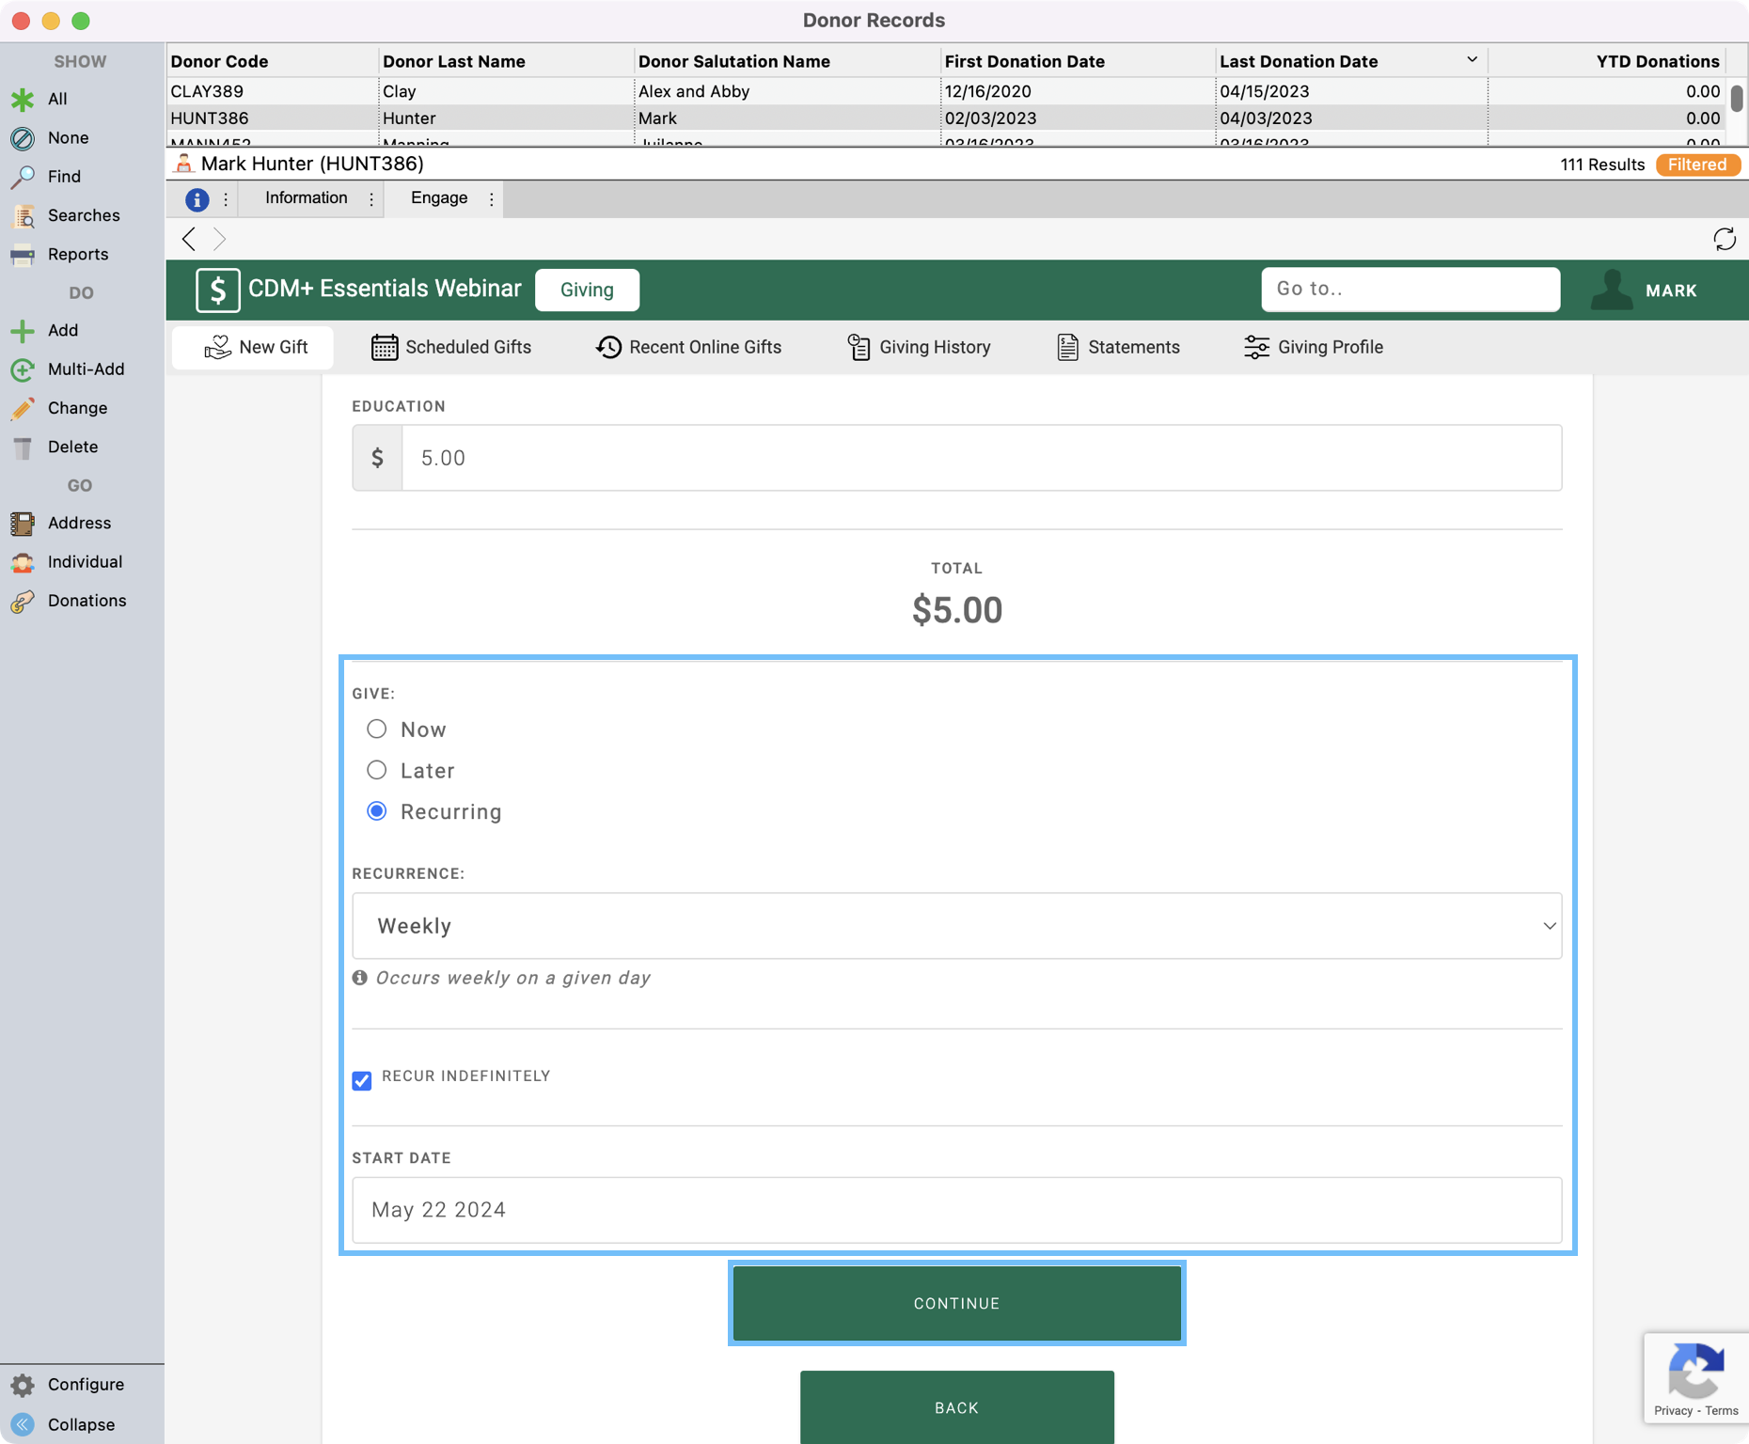Click the Back button
1749x1444 pixels.
point(956,1407)
